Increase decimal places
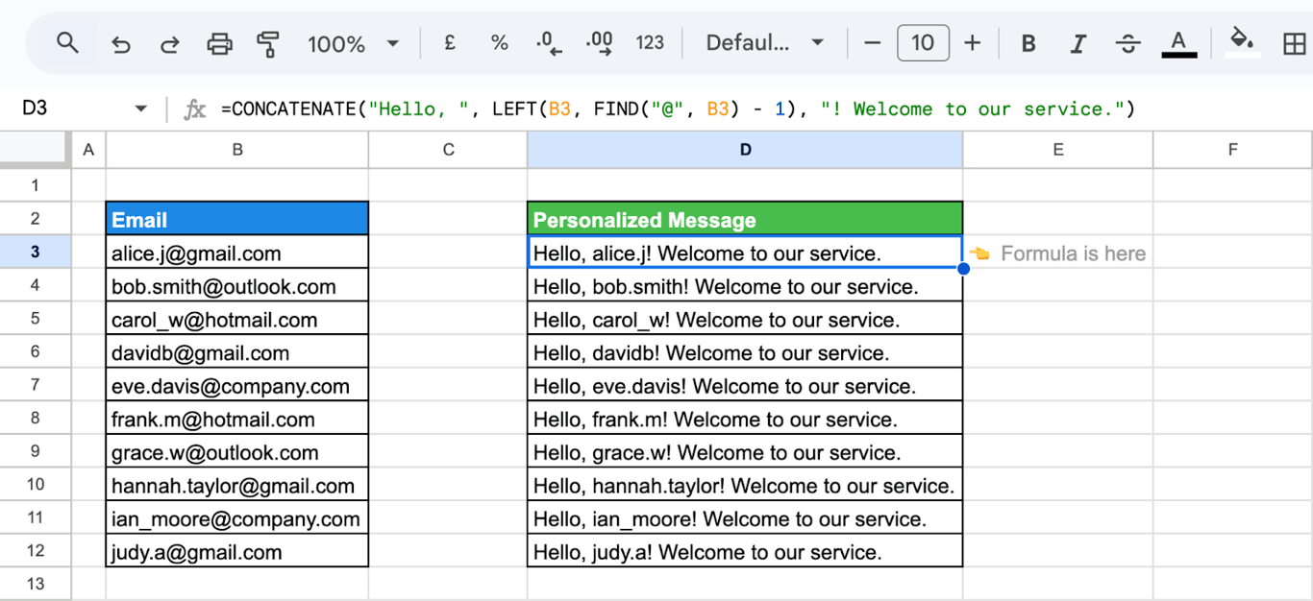Viewport: 1313px width, 601px height. (x=600, y=42)
